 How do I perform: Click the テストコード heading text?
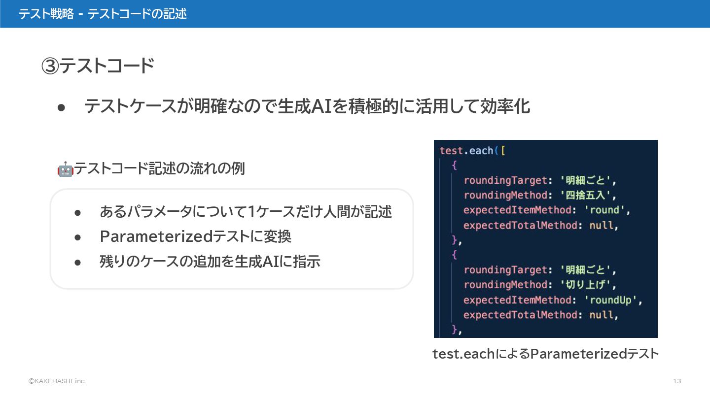(107, 66)
